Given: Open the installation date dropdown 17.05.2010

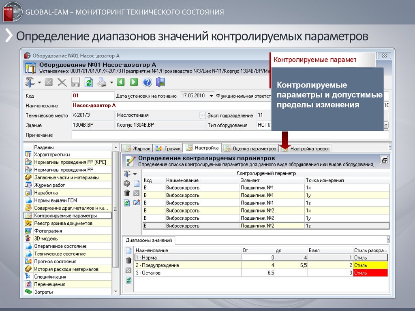Looking at the screenshot, I should click(211, 96).
